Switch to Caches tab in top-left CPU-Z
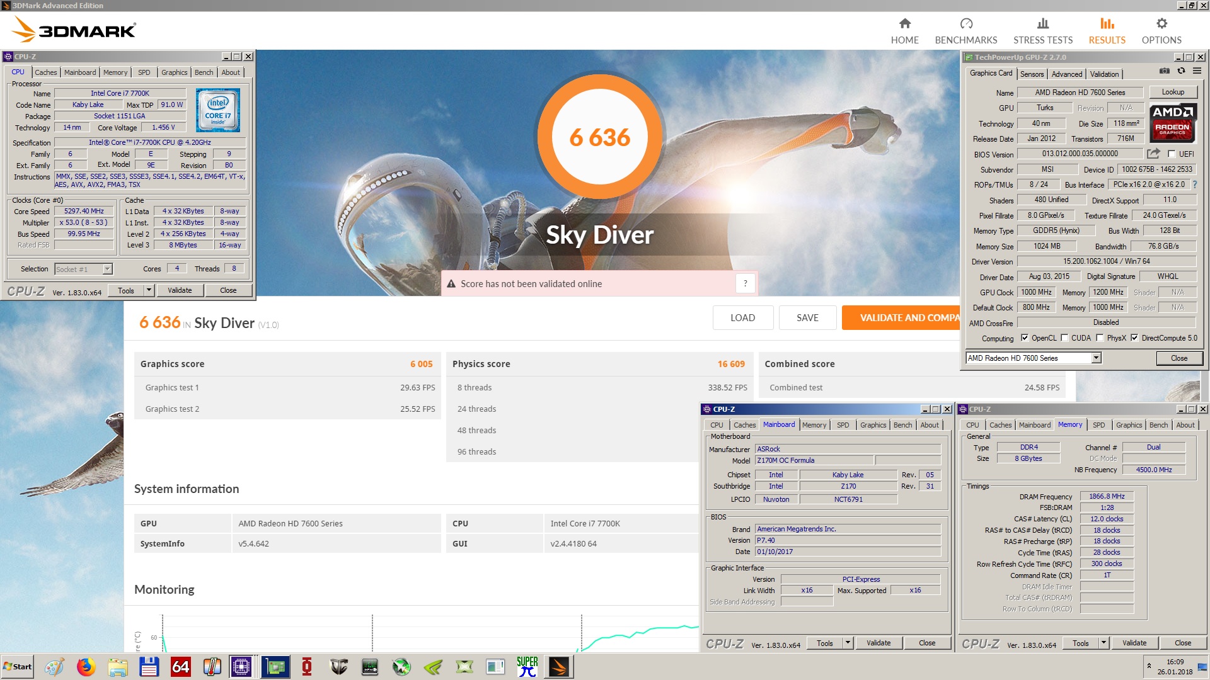Viewport: 1210px width, 680px height. click(46, 72)
